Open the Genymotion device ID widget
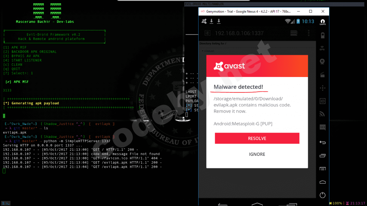The image size is (367, 206). coord(322,101)
